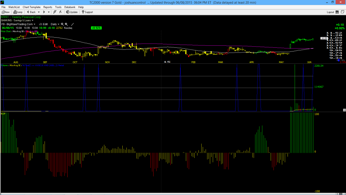Open the Layout grid icon

[x=337, y=12]
